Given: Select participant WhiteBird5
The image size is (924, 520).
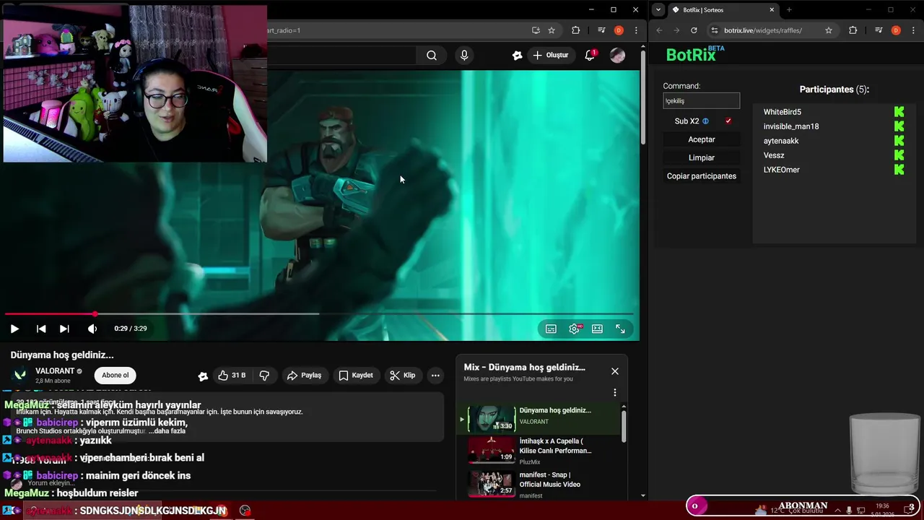Looking at the screenshot, I should (783, 112).
